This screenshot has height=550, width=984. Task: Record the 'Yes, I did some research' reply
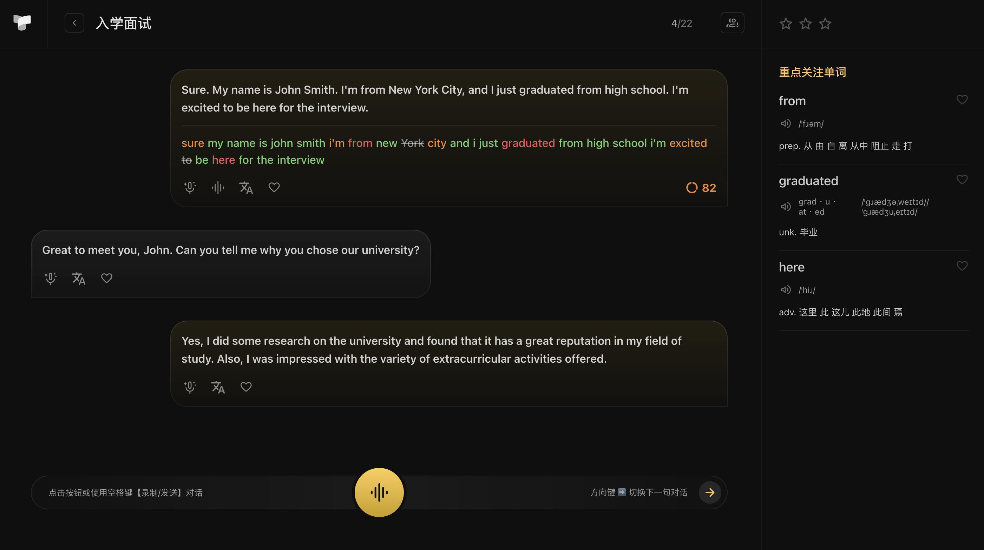click(x=190, y=387)
